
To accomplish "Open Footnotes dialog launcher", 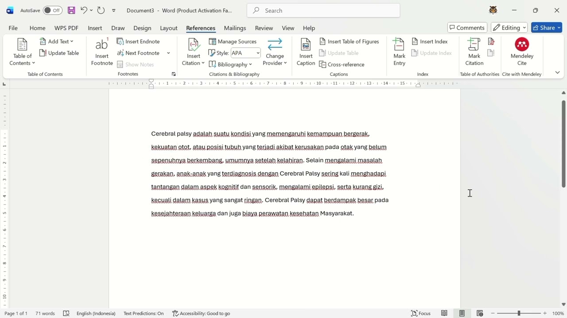I will [x=174, y=74].
